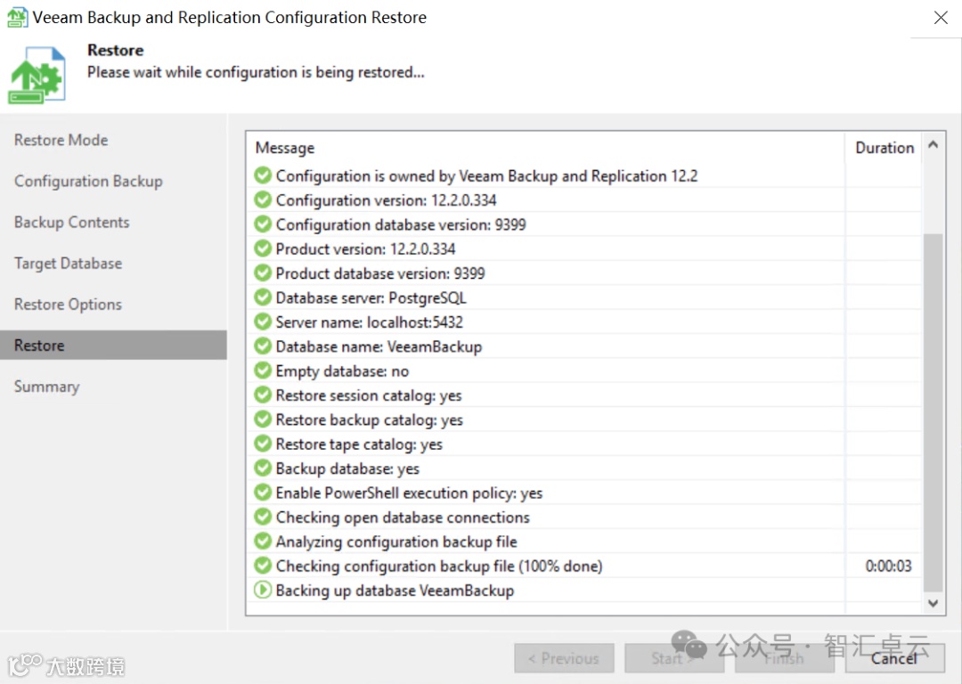962x684 pixels.
Task: Click success icon beside Checking configuration backup file
Action: (x=263, y=566)
